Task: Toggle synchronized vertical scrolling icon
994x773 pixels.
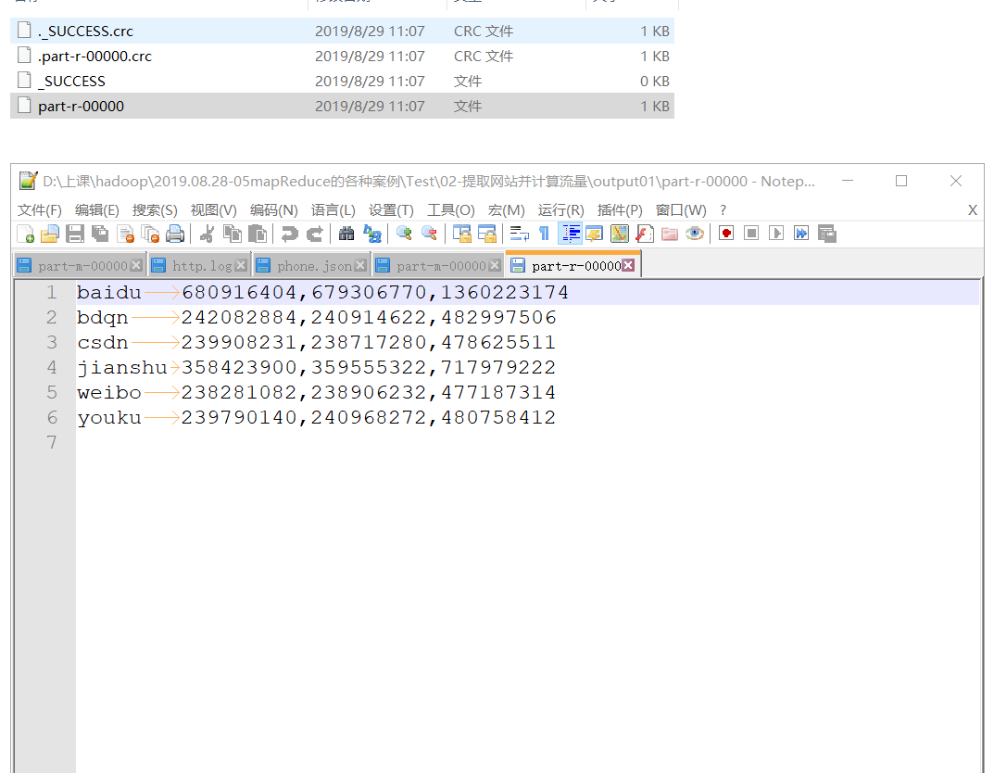Action: pyautogui.click(x=461, y=234)
